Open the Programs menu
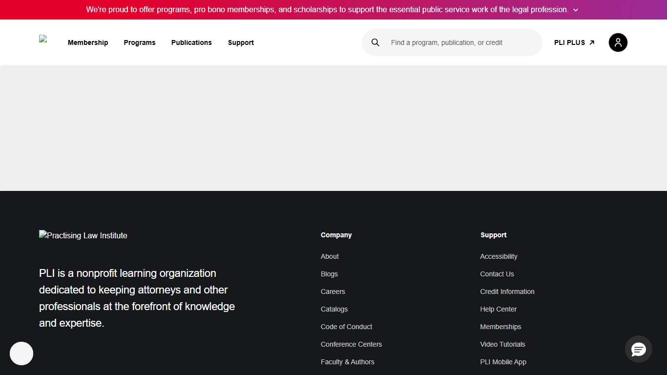Image resolution: width=667 pixels, height=375 pixels. click(140, 42)
